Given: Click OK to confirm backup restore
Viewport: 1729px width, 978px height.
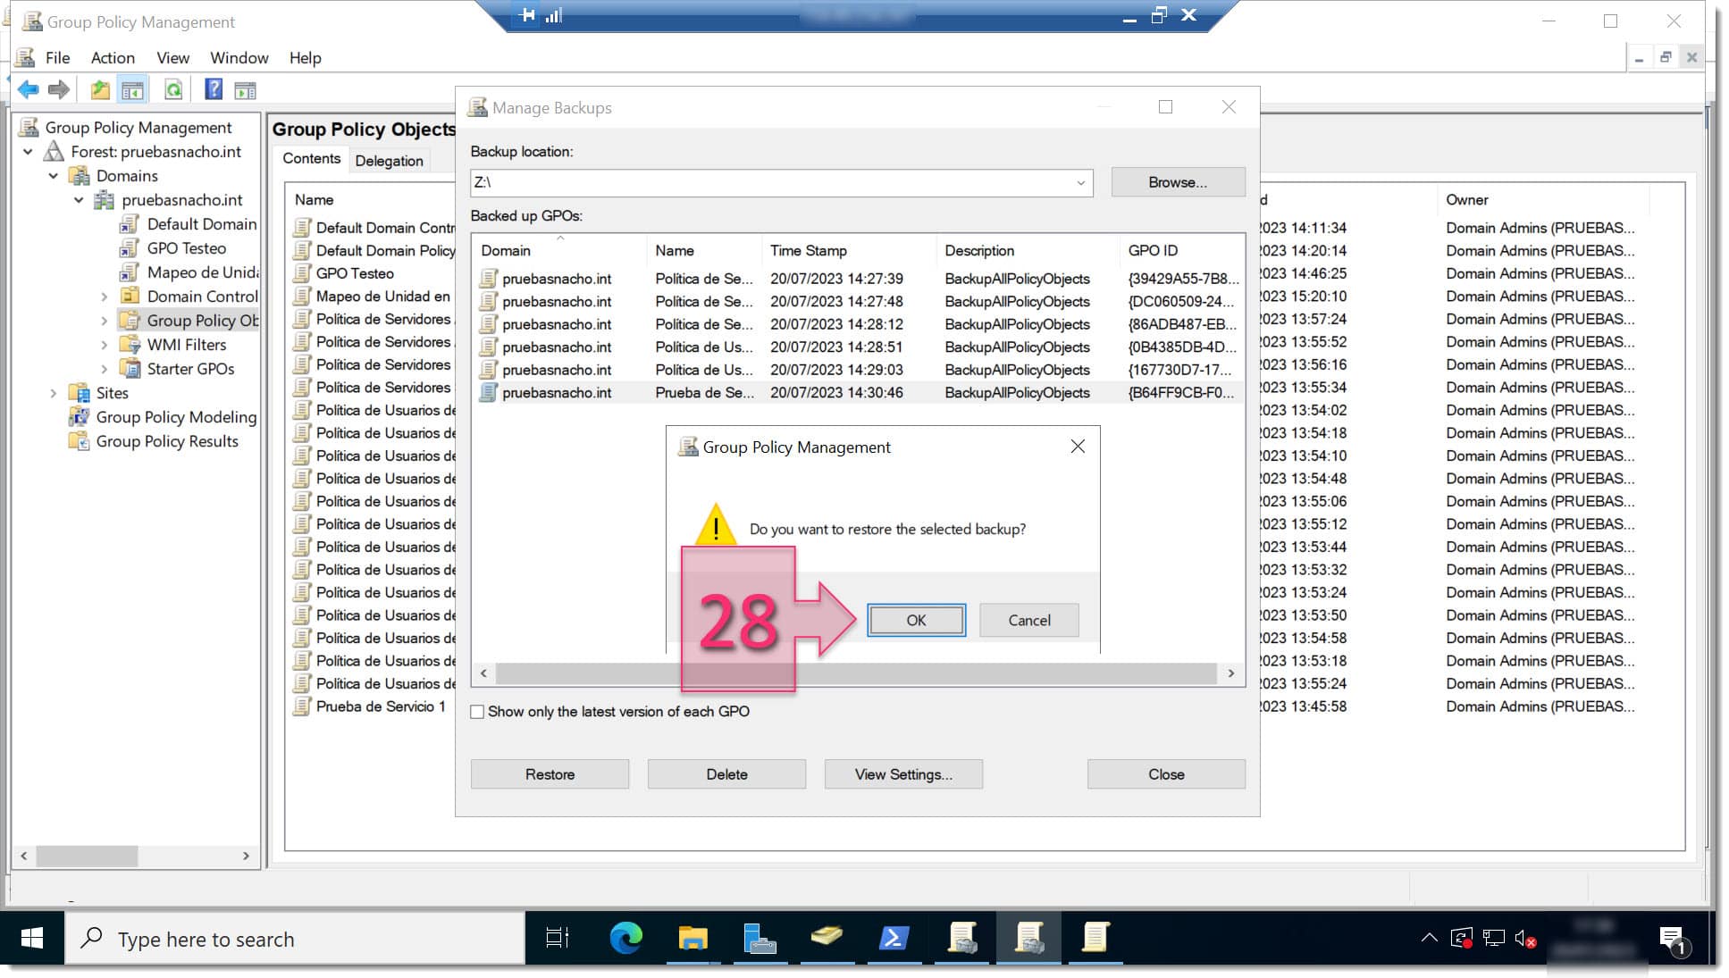Looking at the screenshot, I should (917, 618).
